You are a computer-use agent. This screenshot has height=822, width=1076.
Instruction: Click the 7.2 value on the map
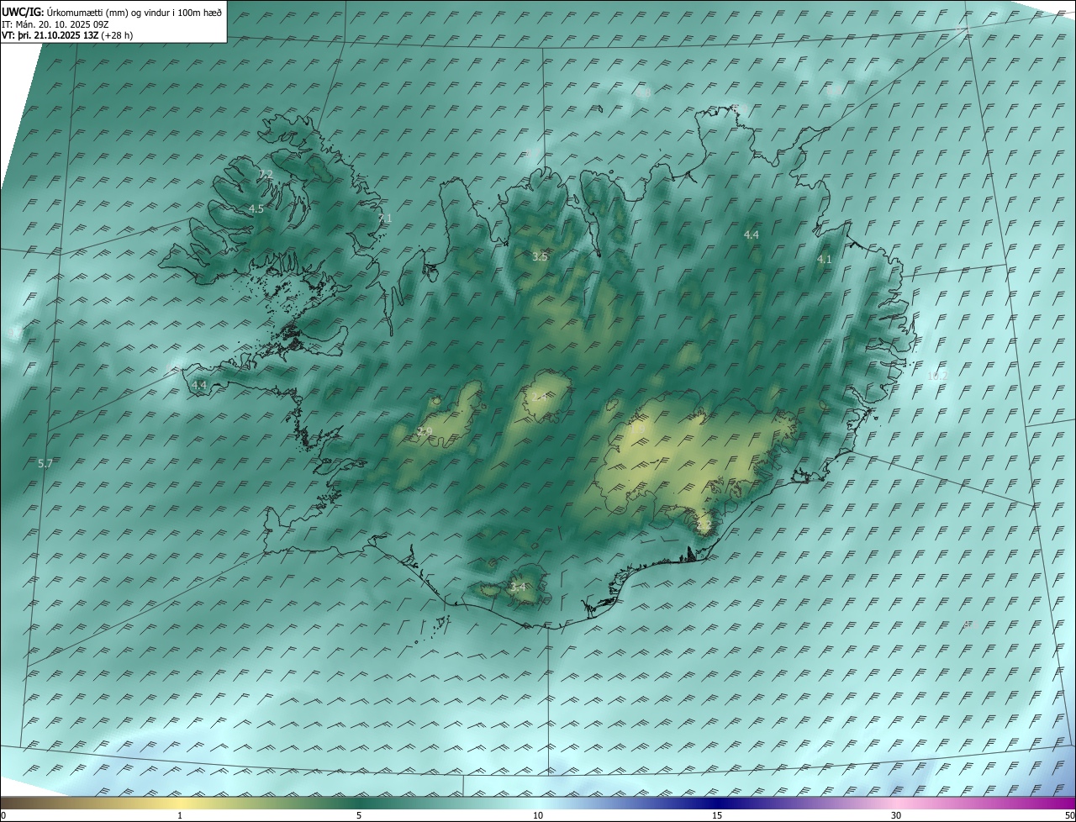tap(266, 175)
